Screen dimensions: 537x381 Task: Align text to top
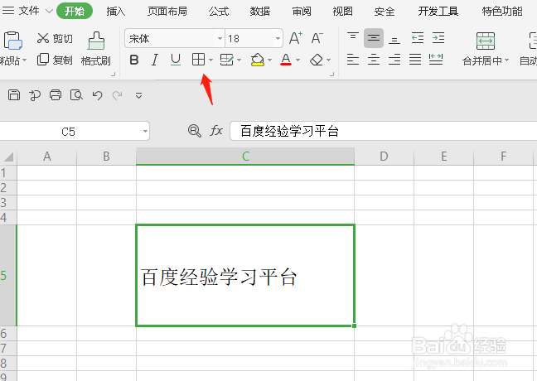[x=353, y=37]
